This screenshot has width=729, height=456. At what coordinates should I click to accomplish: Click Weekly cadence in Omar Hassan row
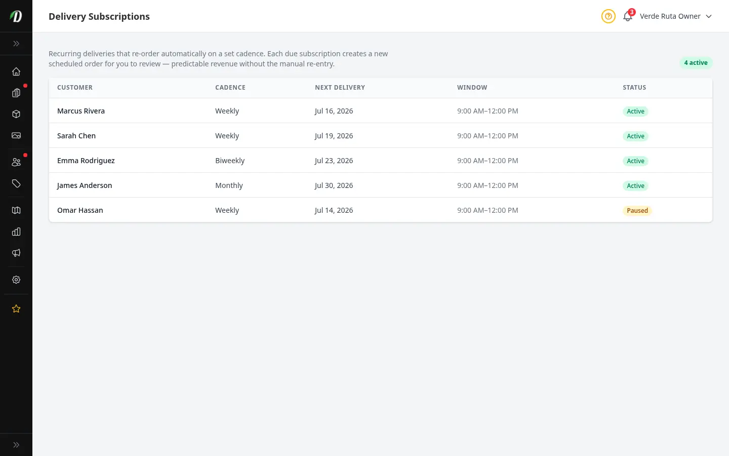click(x=227, y=210)
